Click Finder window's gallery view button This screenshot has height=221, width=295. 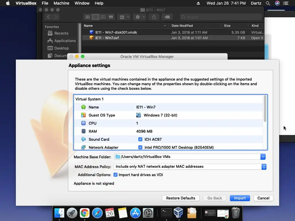coord(111,17)
